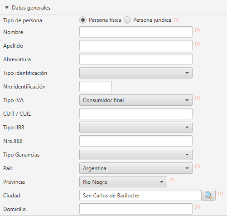Change the País dropdown showing Argentina
This screenshot has width=227, height=216.
136,168
